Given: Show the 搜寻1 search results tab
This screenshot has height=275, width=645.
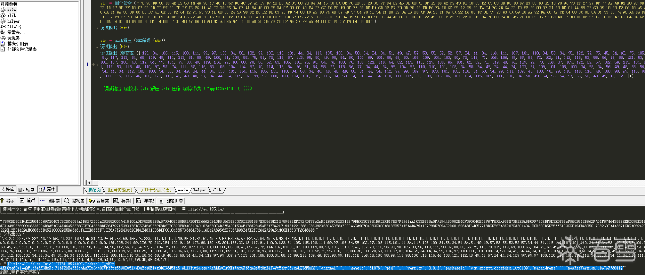Looking at the screenshot, I should (123, 200).
